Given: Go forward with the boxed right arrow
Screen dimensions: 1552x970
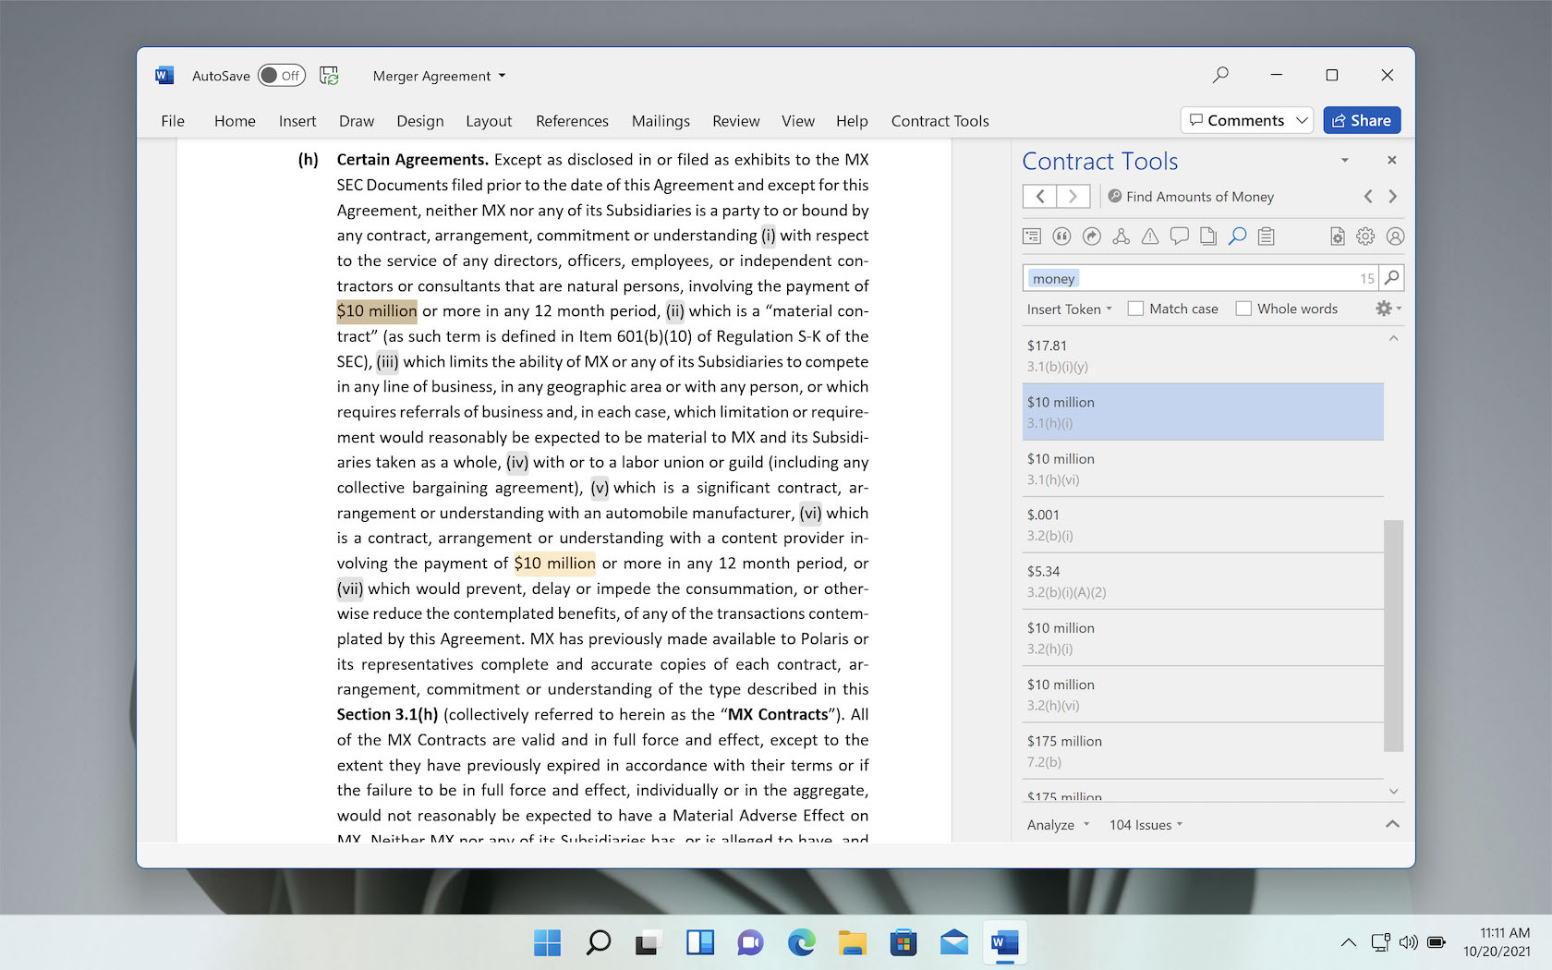Looking at the screenshot, I should tap(1073, 196).
